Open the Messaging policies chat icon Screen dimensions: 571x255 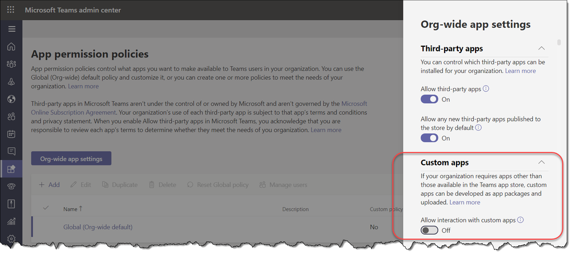point(11,151)
